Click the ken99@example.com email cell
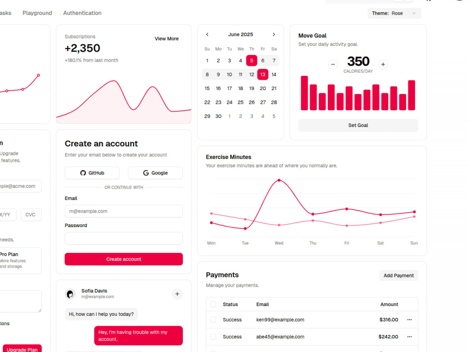469x352 pixels. pyautogui.click(x=280, y=320)
